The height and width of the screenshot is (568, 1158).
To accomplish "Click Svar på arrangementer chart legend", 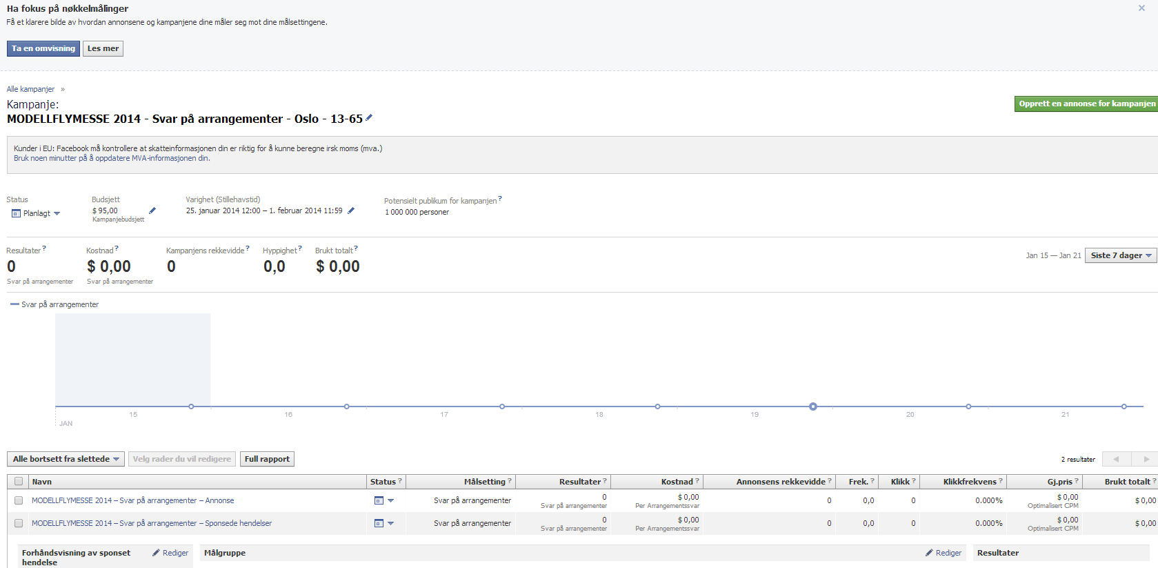I will tap(54, 304).
